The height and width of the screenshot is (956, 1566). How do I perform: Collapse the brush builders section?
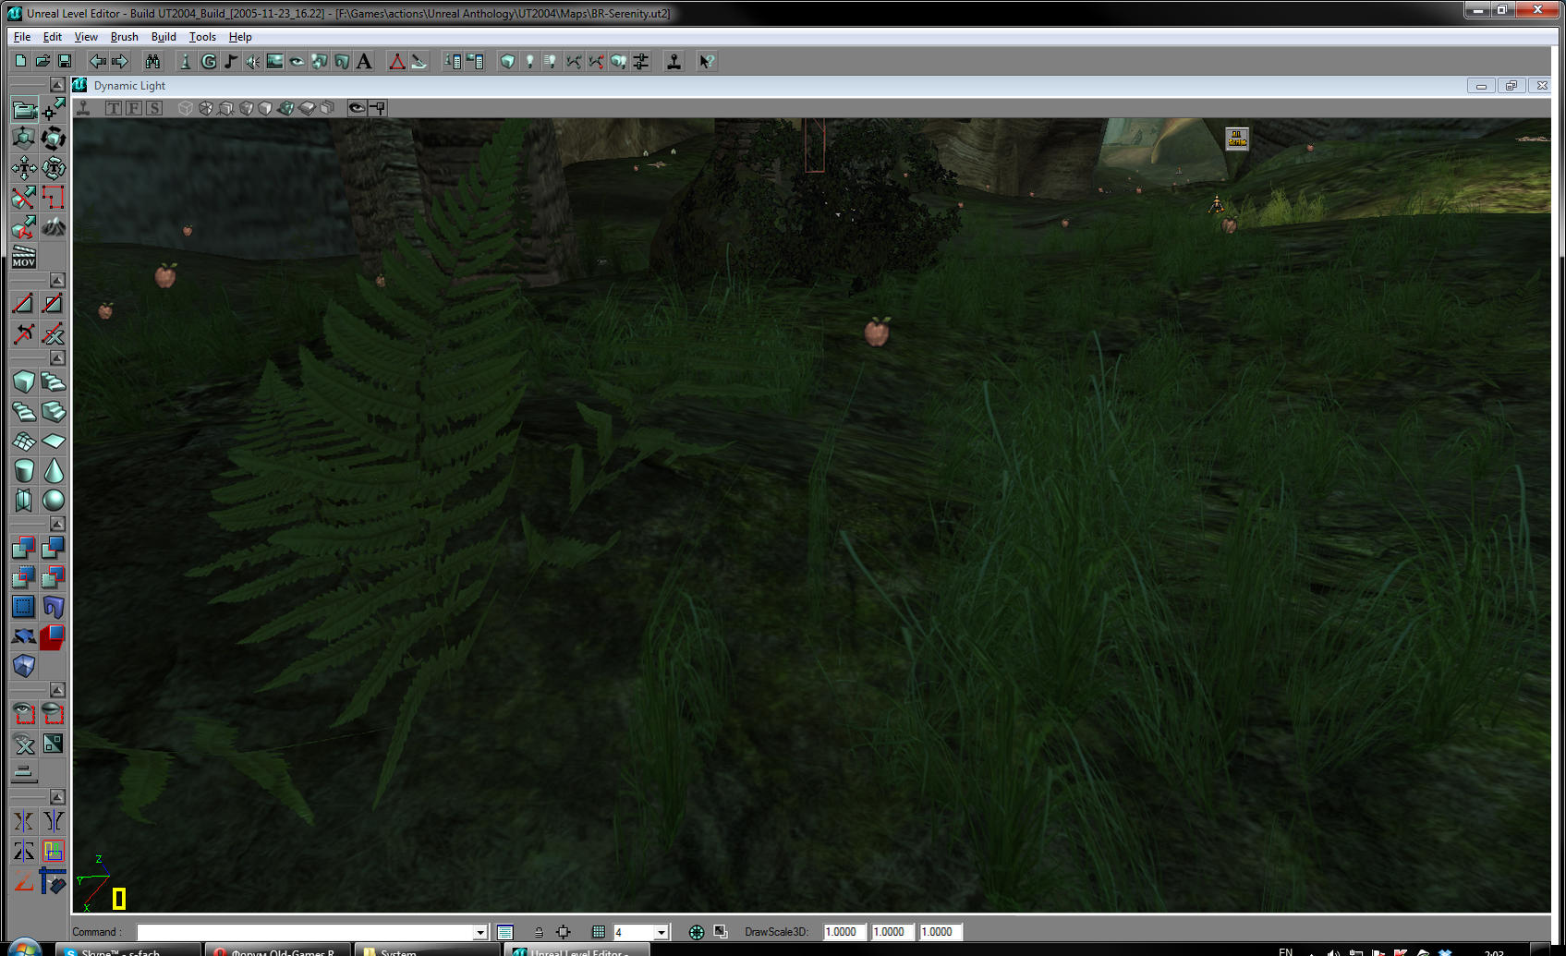[x=57, y=357]
